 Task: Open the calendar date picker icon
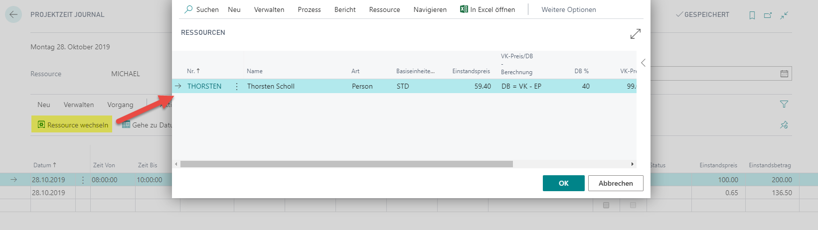(784, 74)
